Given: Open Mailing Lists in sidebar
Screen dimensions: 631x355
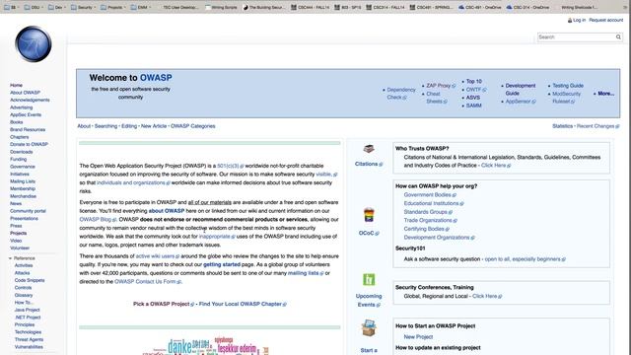Looking at the screenshot, I should click(23, 181).
